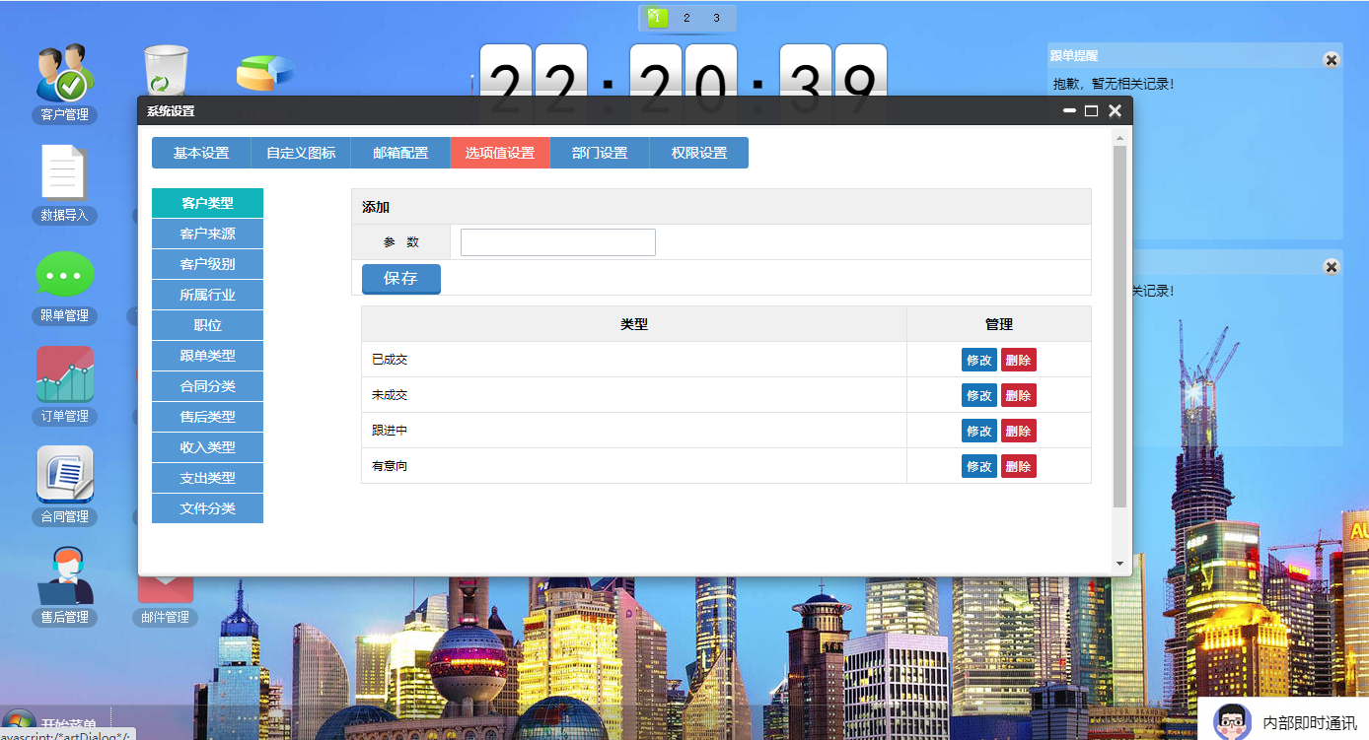
Task: Launch the 售后管理 headset icon
Action: coord(63,575)
